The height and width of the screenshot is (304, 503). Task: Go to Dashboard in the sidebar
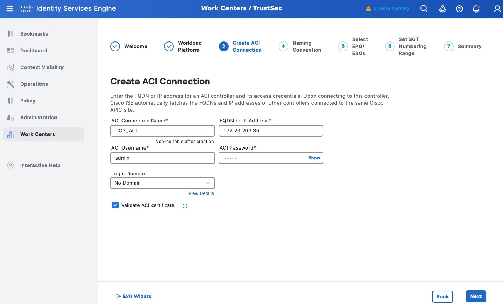pyautogui.click(x=44, y=51)
